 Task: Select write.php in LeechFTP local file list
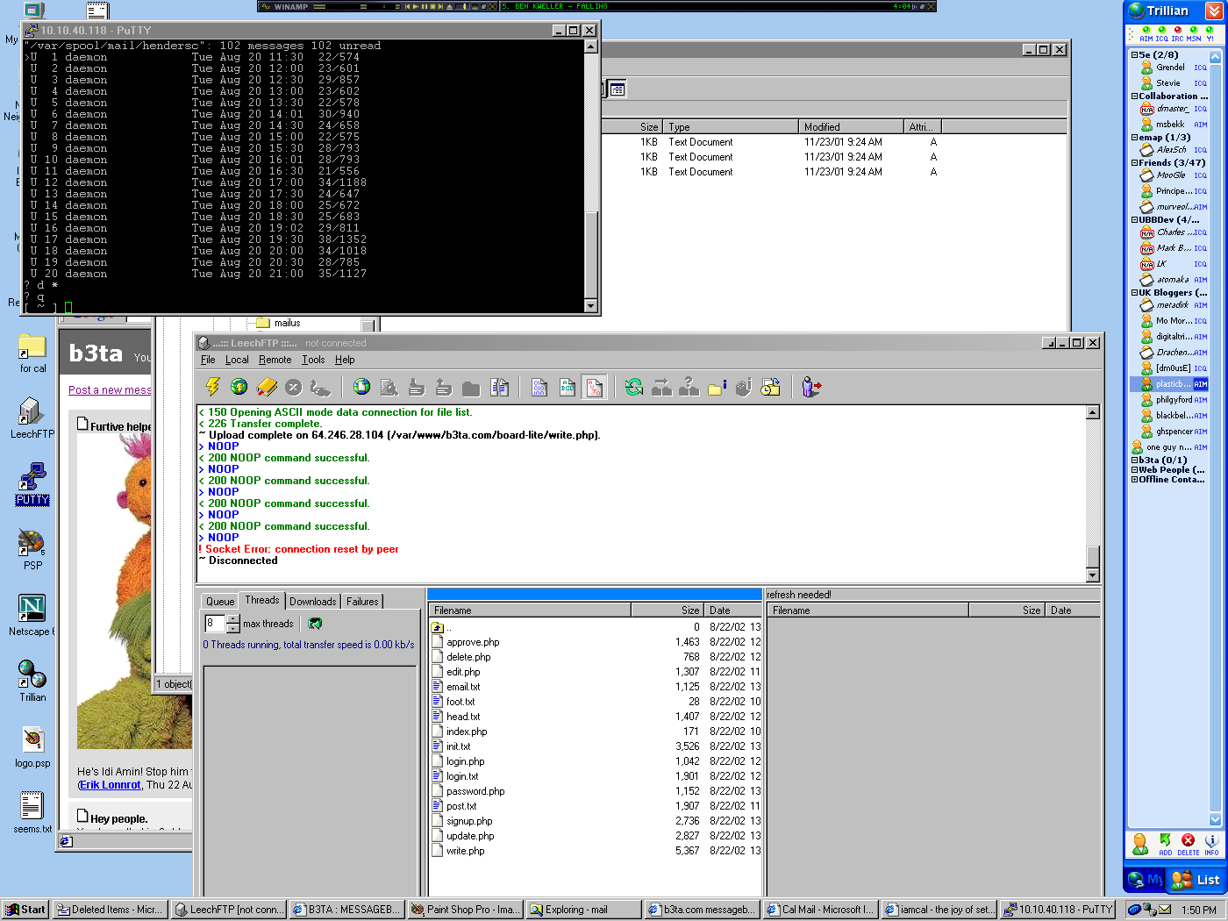tap(465, 851)
